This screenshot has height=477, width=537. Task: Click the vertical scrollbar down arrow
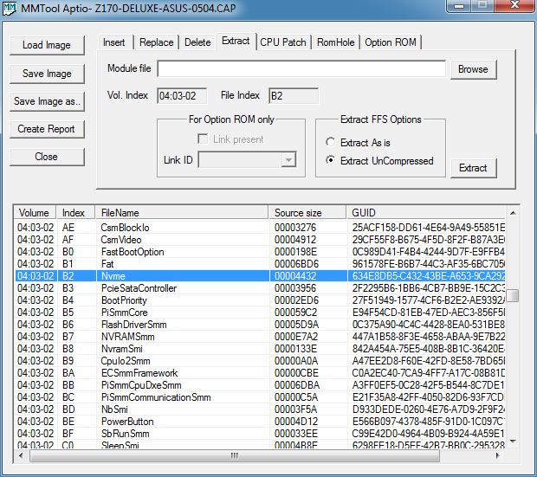(513, 442)
